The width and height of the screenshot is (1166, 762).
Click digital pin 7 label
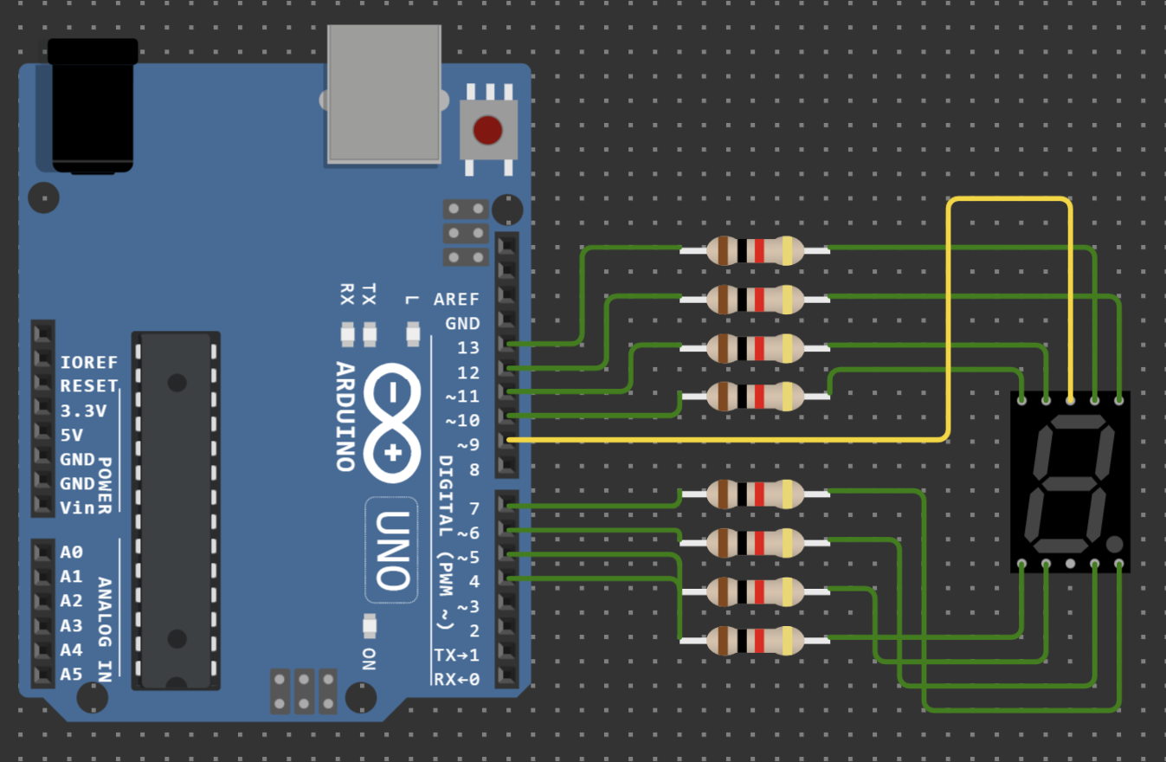tap(474, 508)
